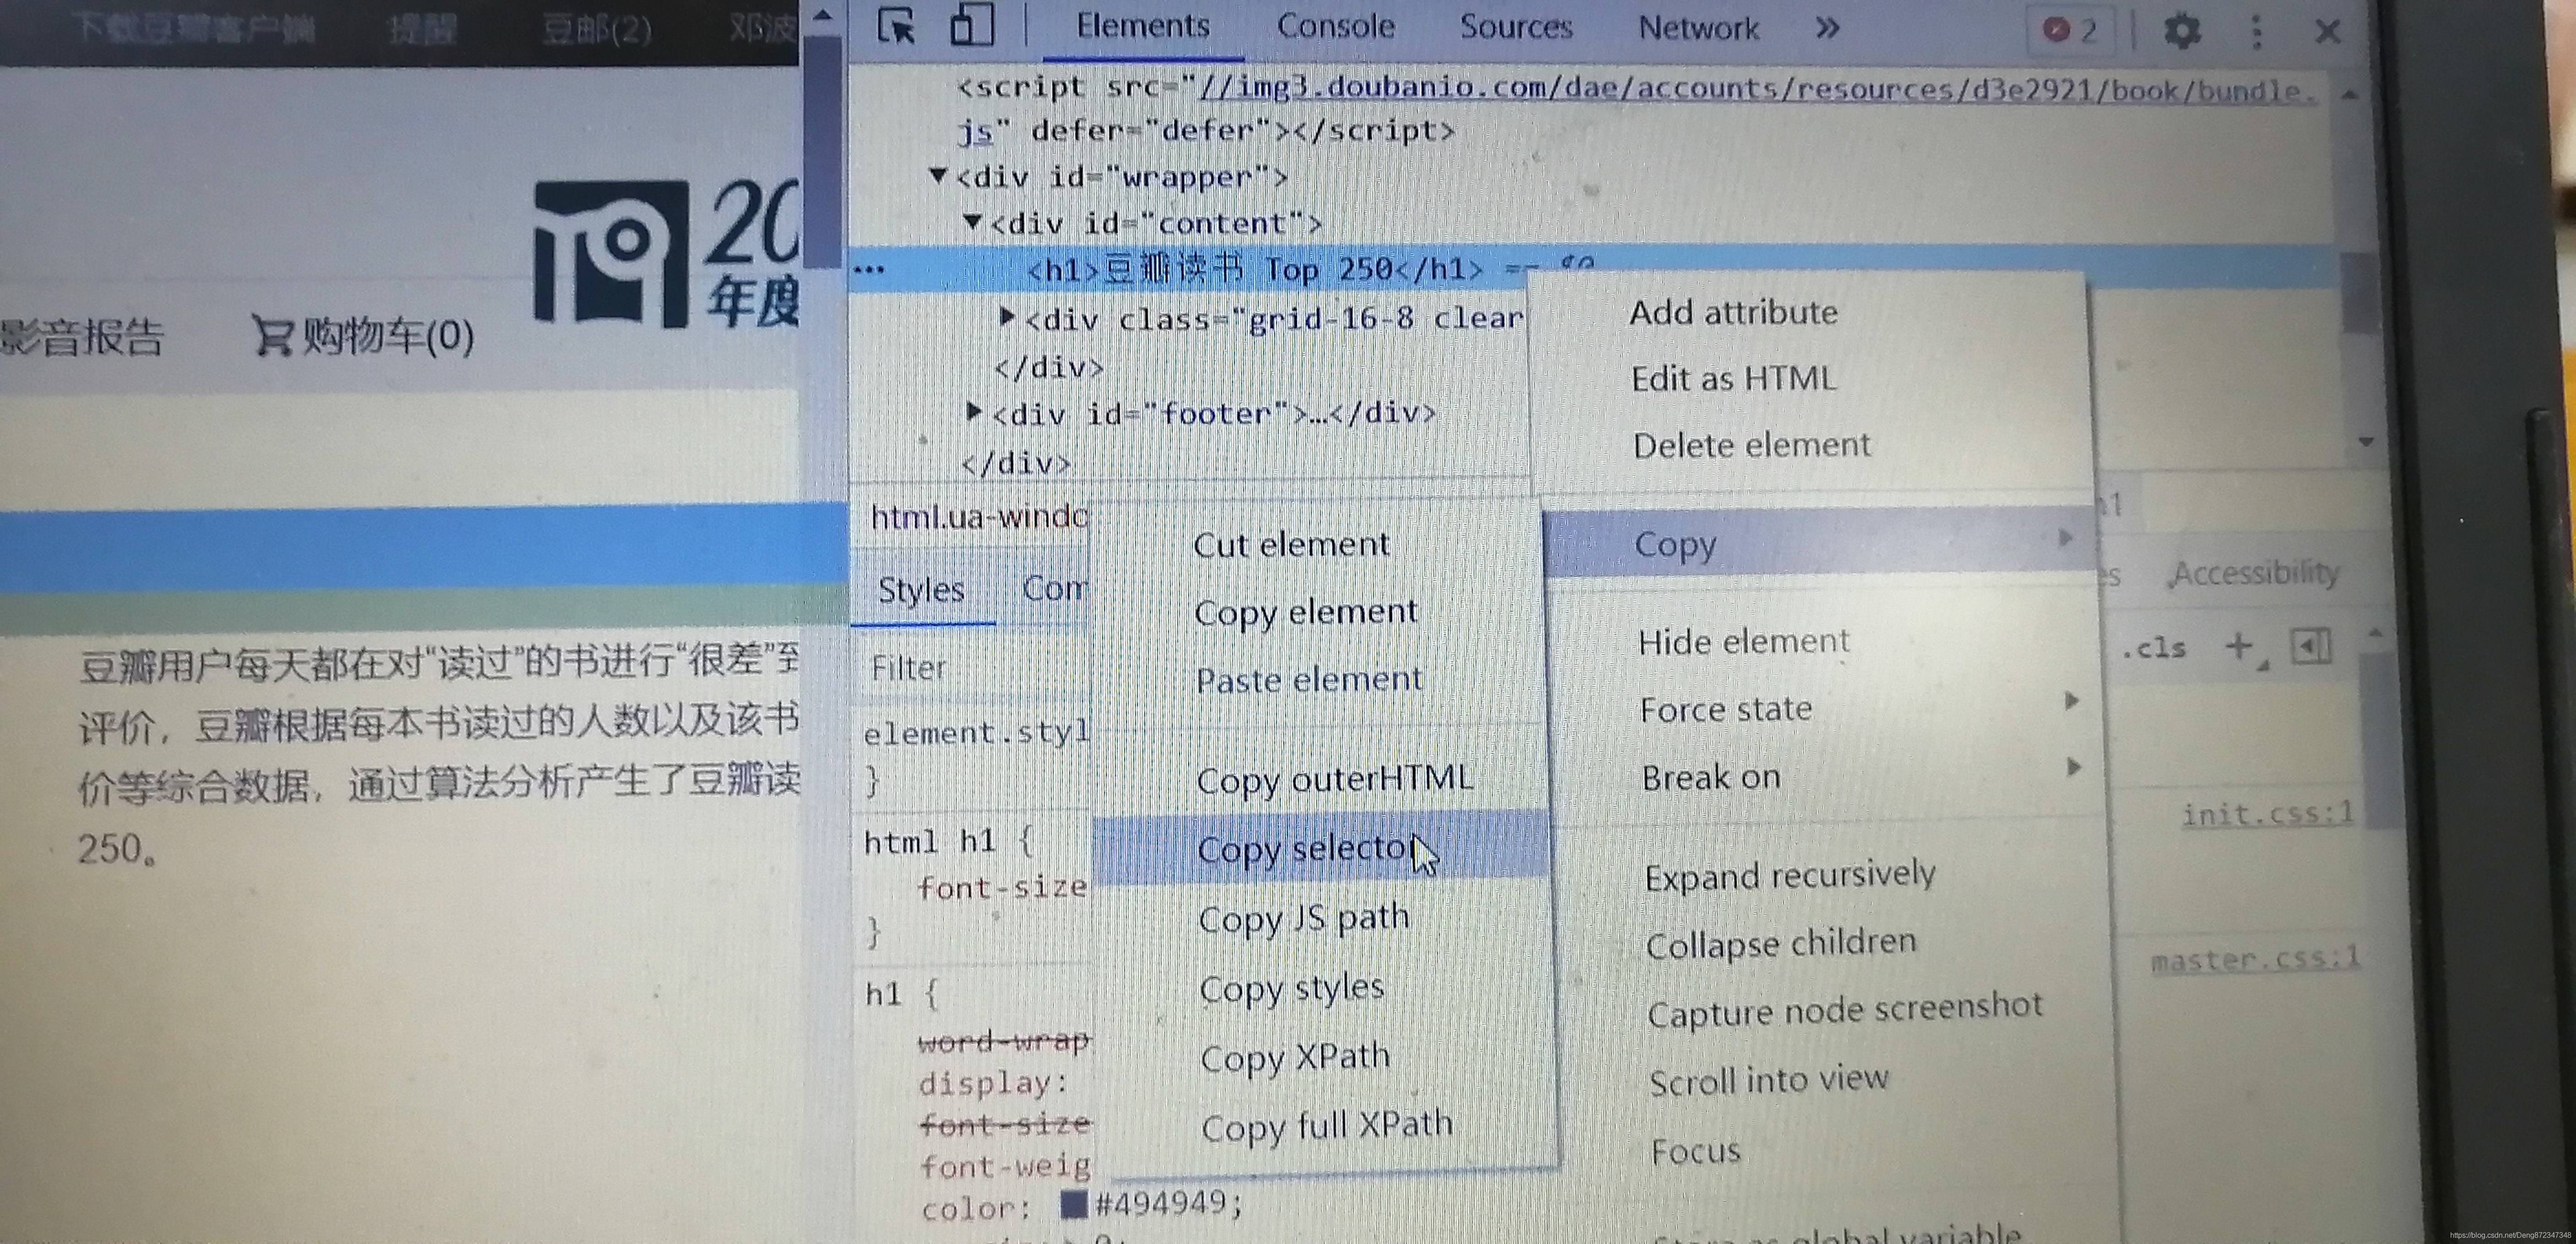Open the Force state submenu arrow

2072,701
